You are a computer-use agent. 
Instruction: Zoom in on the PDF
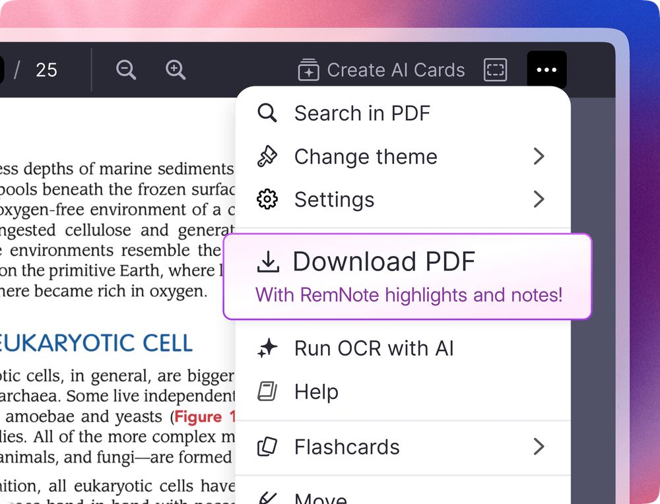point(176,70)
